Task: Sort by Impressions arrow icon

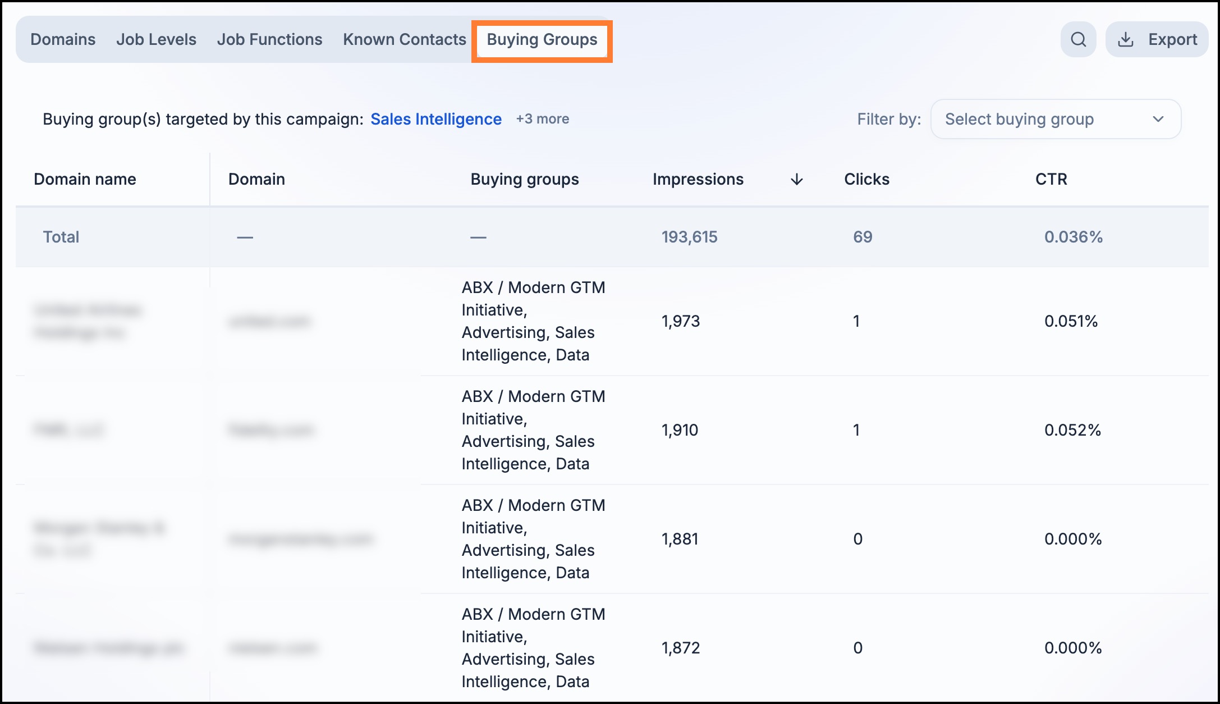Action: [x=796, y=179]
